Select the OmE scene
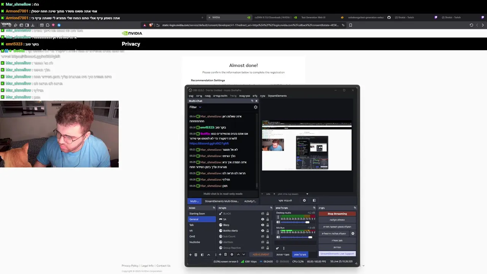The width and height of the screenshot is (487, 274). pyautogui.click(x=202, y=236)
